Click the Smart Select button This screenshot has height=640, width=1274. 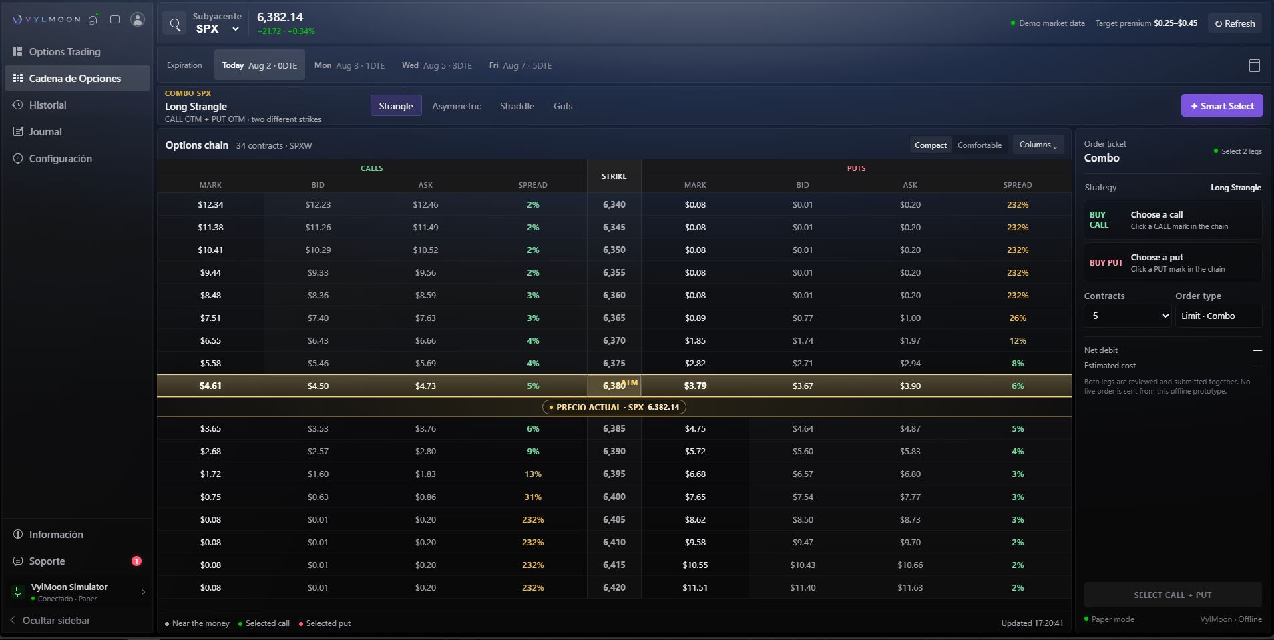click(1222, 106)
